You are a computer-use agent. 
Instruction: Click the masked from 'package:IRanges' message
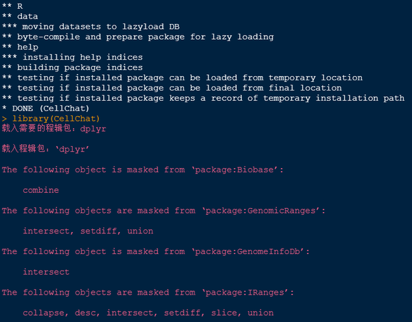point(147,292)
